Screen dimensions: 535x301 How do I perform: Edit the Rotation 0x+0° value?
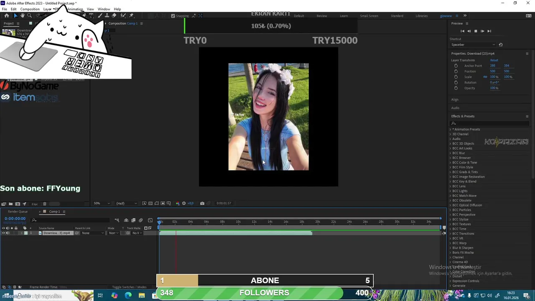coord(494,82)
